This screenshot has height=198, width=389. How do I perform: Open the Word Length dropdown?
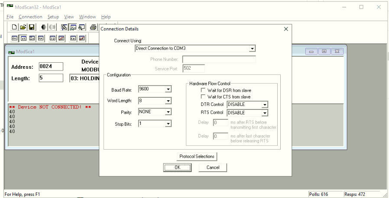click(168, 101)
